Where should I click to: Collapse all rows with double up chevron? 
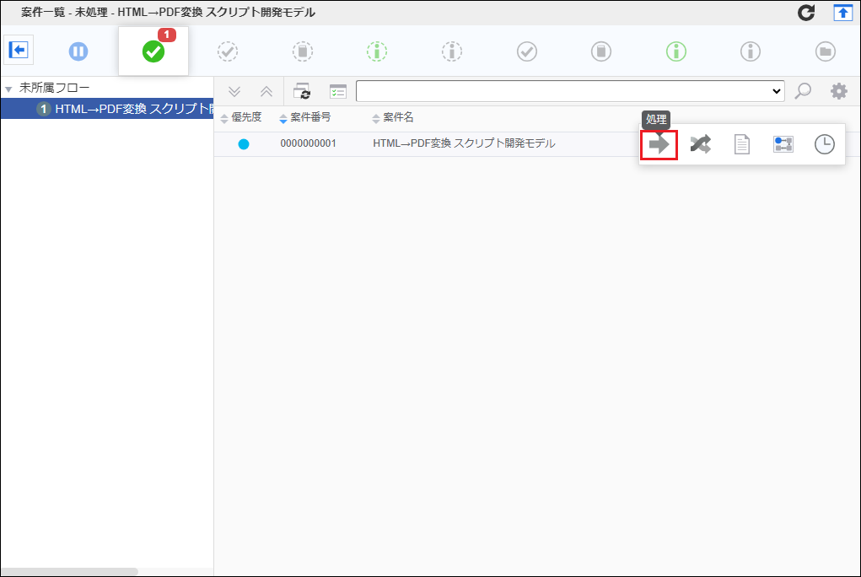(266, 91)
